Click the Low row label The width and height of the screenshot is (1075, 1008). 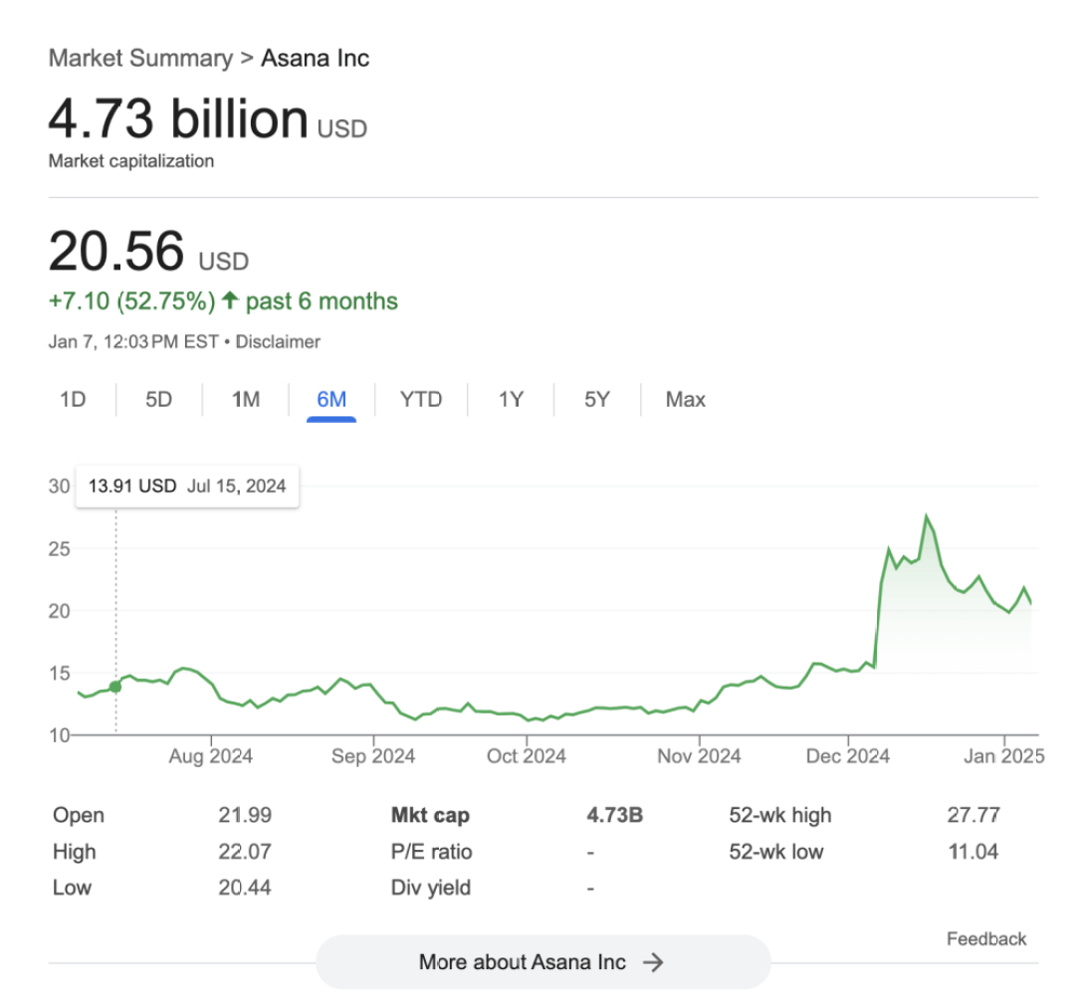pyautogui.click(x=72, y=888)
